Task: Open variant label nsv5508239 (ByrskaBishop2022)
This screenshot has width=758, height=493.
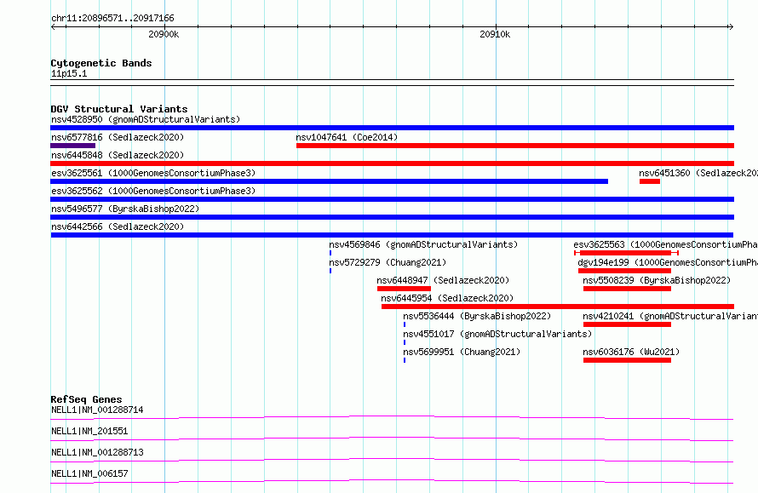Action: pyautogui.click(x=657, y=280)
